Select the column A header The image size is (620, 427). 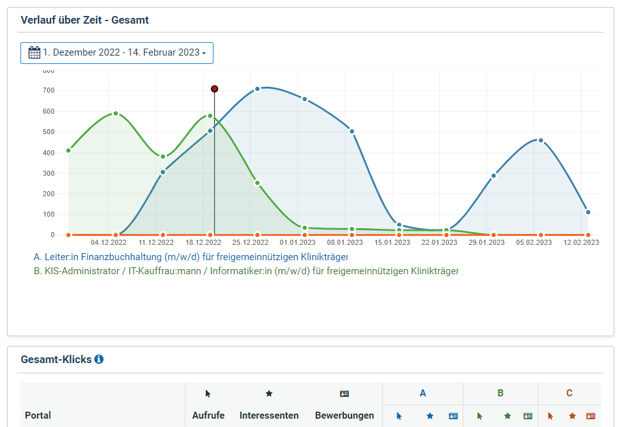[x=422, y=393]
